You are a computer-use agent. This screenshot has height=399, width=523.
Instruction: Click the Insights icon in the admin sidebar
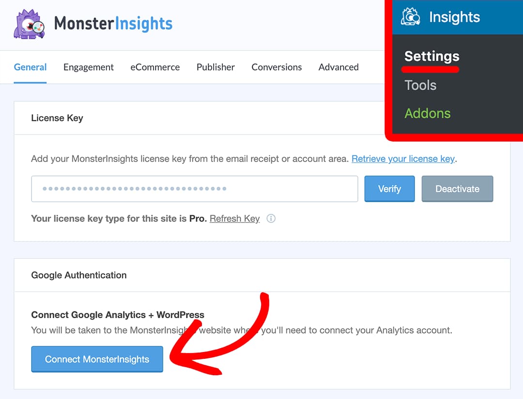(410, 16)
